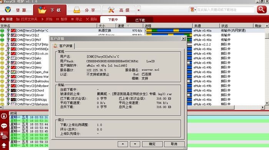Switch to the 下载中 (Downloading) sub-tab
Screen dimensions: 269x150
click(113, 20)
